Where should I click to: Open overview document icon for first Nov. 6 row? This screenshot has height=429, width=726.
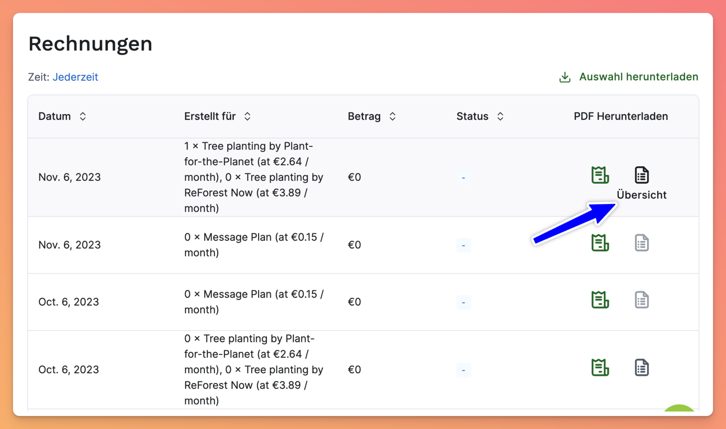(x=641, y=175)
